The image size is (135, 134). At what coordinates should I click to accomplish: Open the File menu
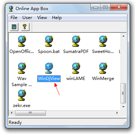pyautogui.click(x=14, y=18)
